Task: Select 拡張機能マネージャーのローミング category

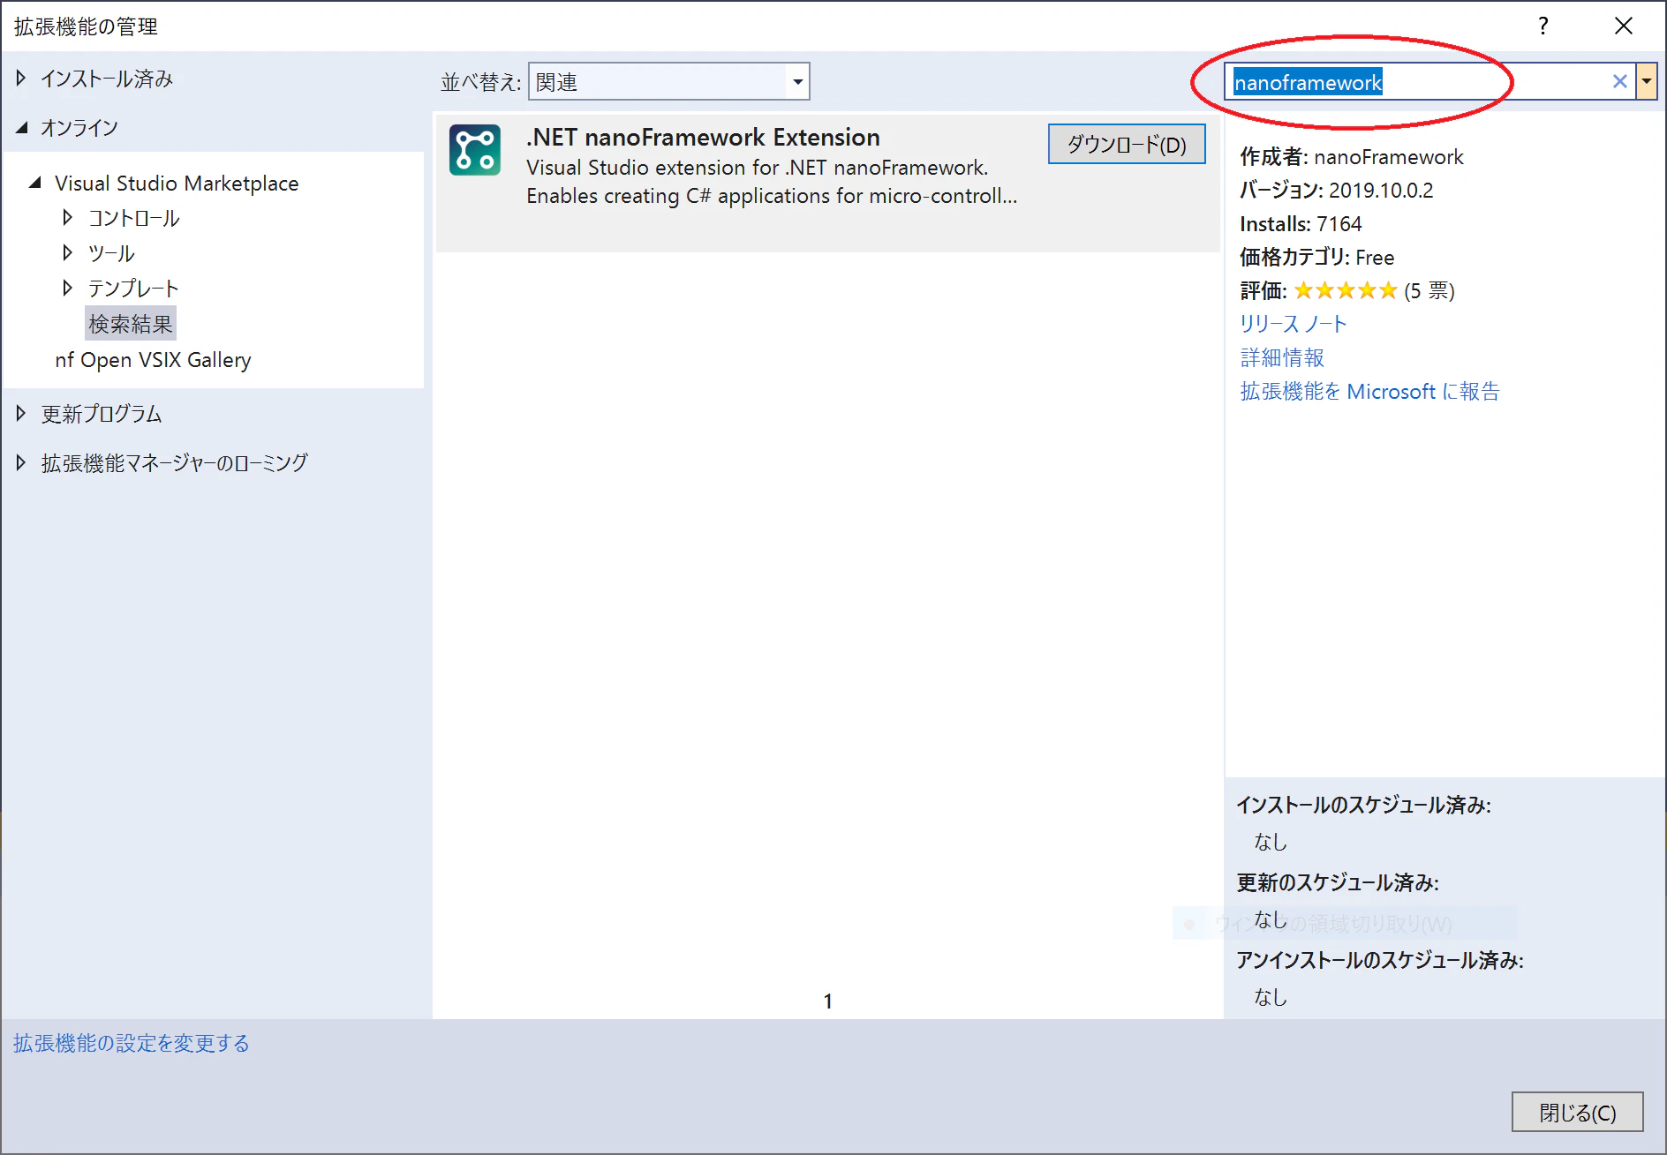Action: (x=175, y=463)
